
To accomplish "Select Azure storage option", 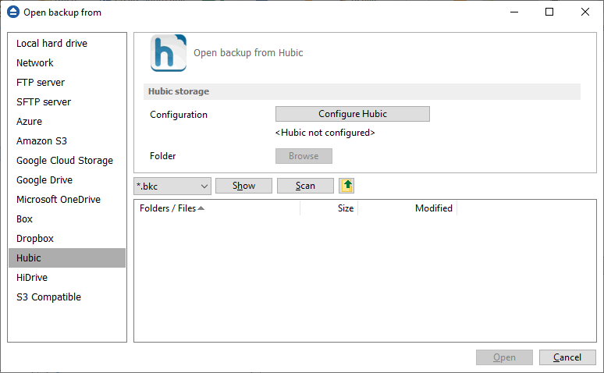I will 67,122.
